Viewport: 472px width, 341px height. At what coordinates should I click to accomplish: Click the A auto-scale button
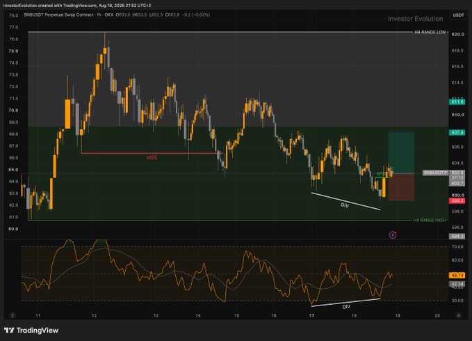point(459,315)
